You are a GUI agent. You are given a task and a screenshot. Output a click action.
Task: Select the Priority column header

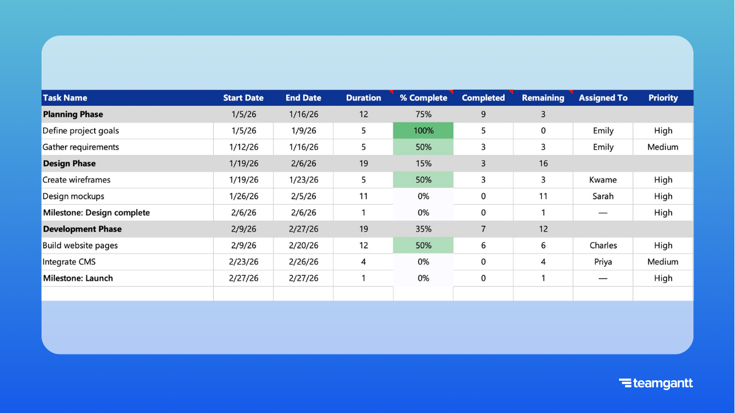coord(663,98)
